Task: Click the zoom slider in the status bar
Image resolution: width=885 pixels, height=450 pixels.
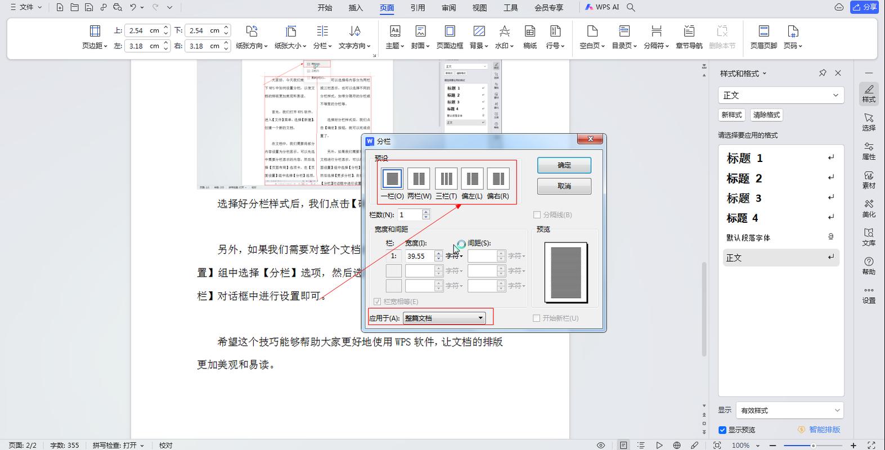Action: (x=813, y=445)
